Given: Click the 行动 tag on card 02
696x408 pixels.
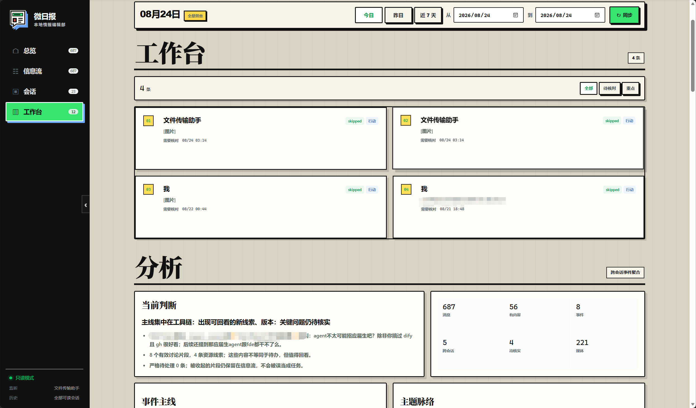Looking at the screenshot, I should pos(629,121).
